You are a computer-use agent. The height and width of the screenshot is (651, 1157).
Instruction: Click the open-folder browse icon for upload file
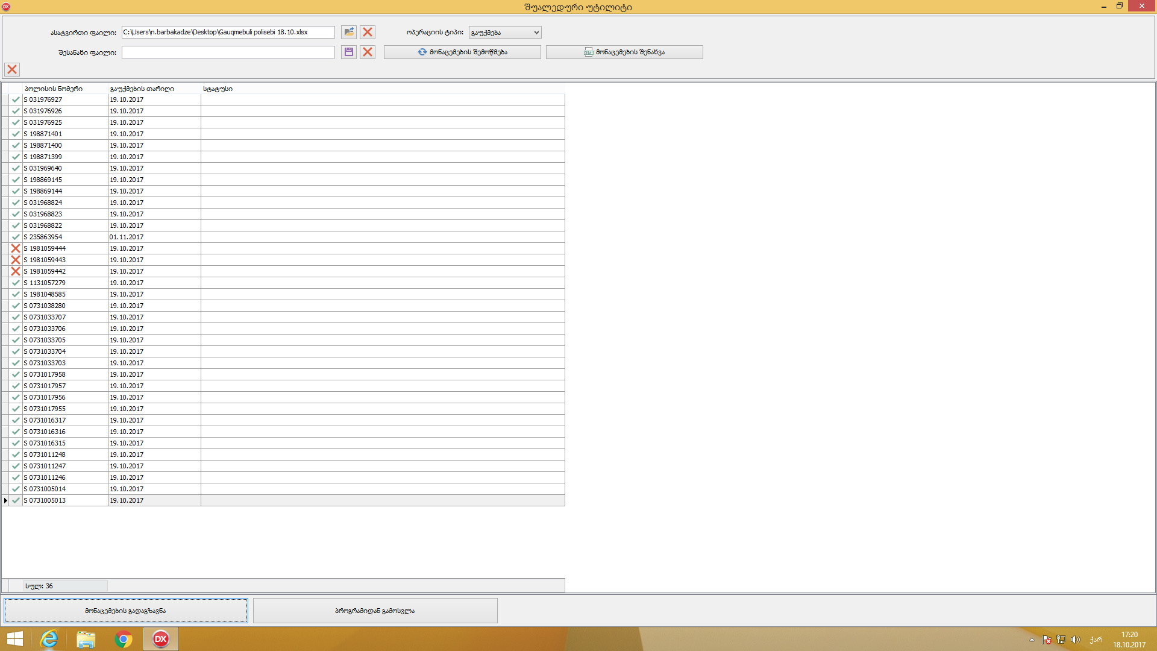(x=348, y=32)
